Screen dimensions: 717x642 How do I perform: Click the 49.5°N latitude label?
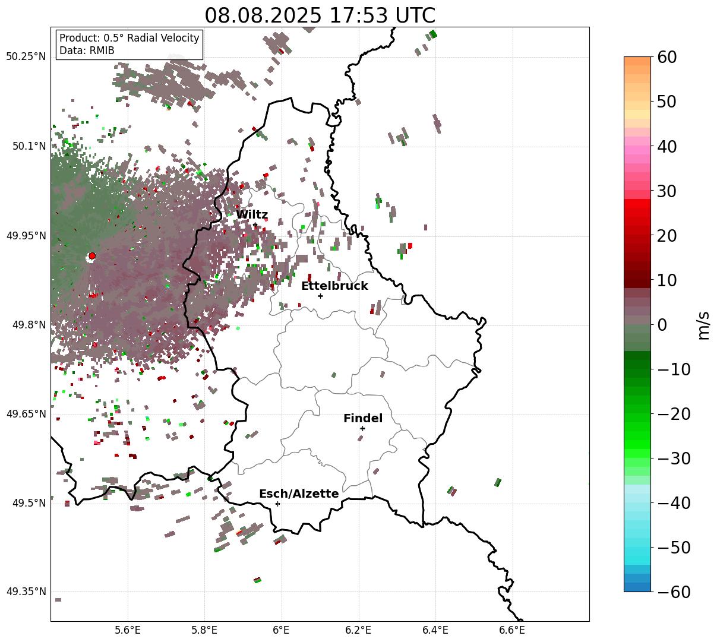tap(29, 503)
